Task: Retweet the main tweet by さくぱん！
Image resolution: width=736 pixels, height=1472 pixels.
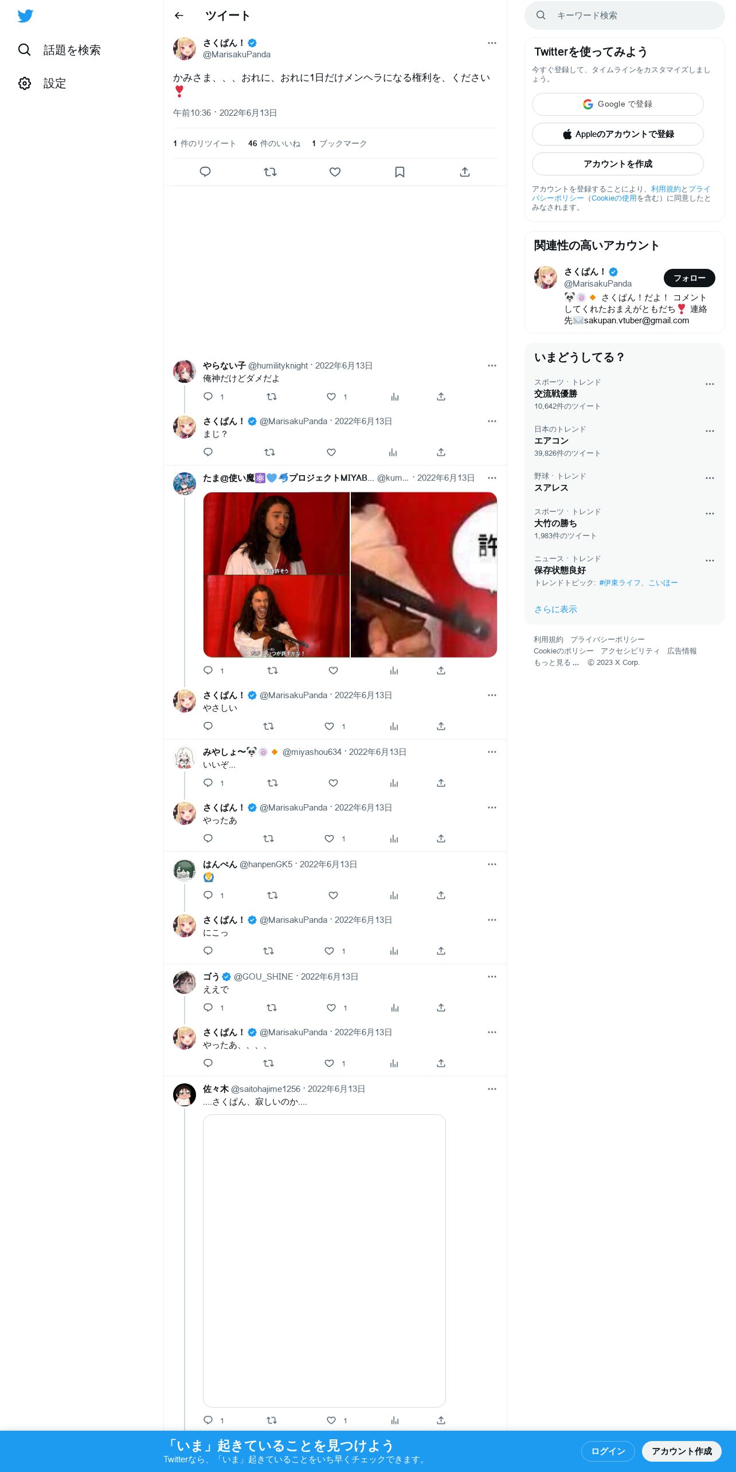Action: 270,172
